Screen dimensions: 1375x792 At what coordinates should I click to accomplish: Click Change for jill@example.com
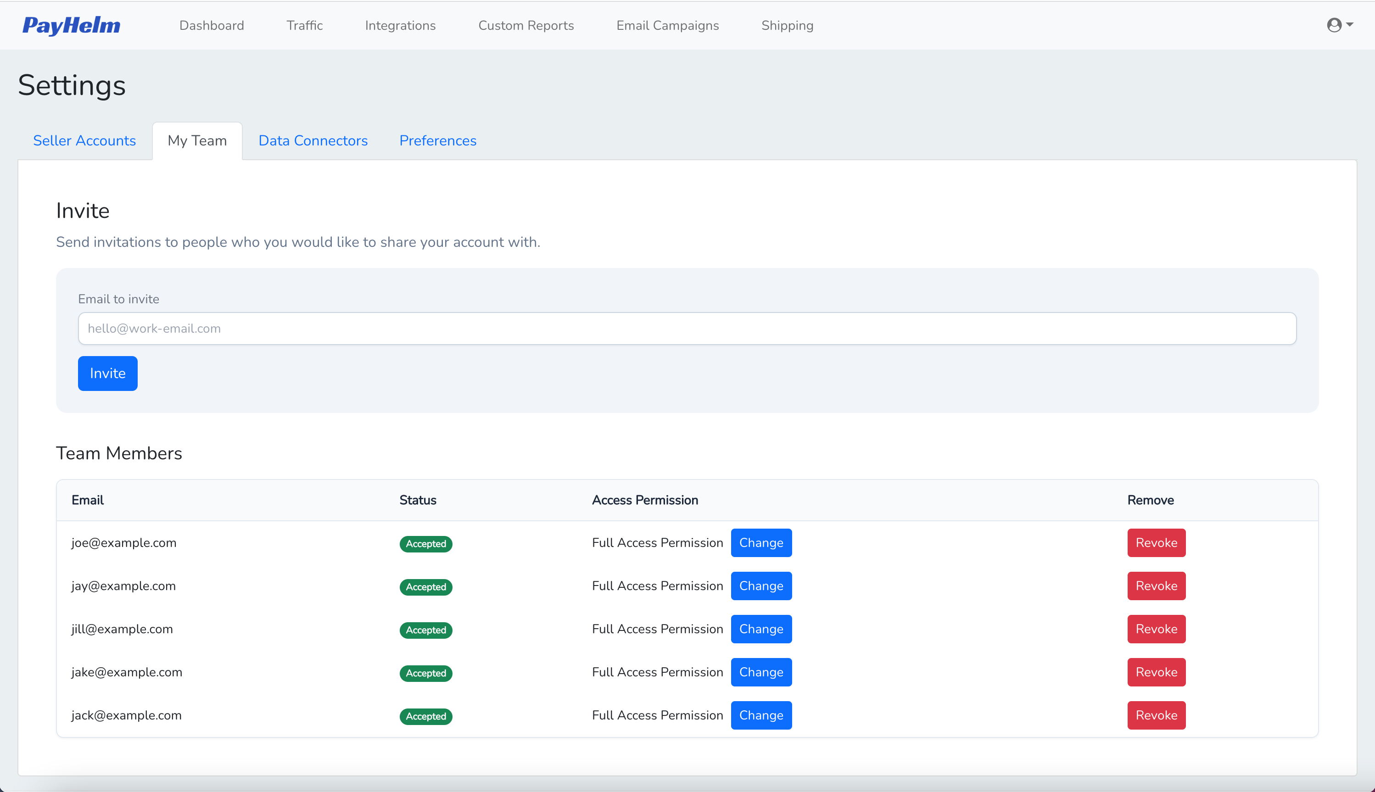point(761,629)
